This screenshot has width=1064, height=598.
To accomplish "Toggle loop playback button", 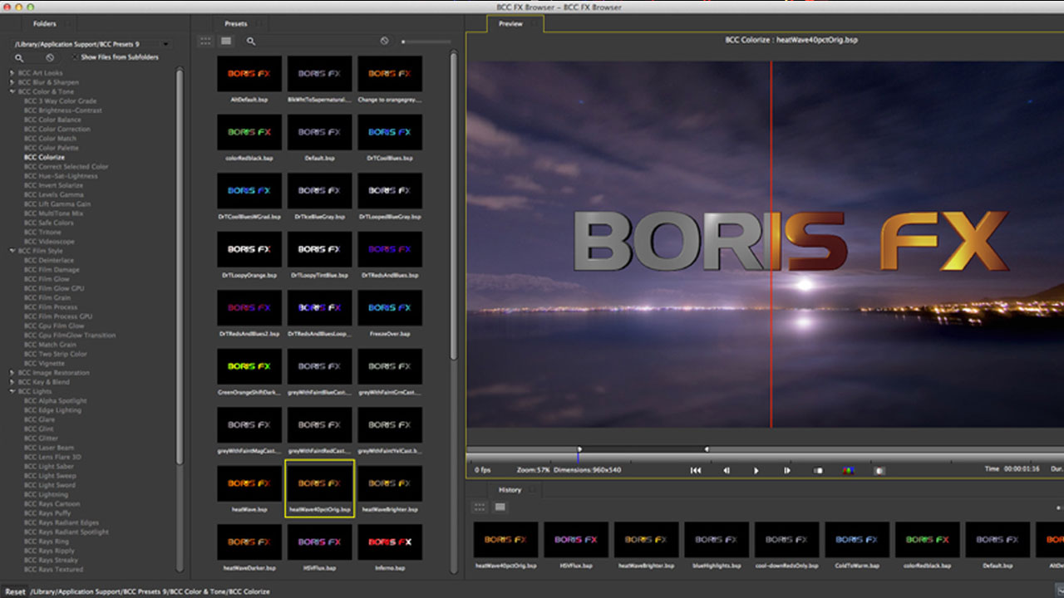I will 818,470.
